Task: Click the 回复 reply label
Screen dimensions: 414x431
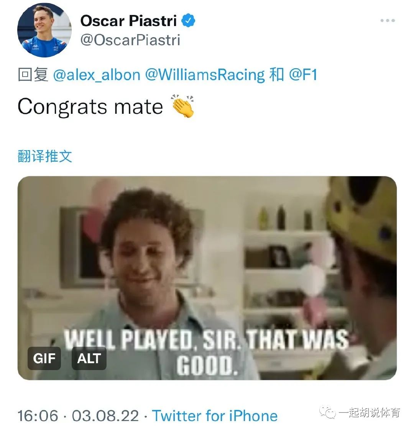Action: tap(33, 75)
